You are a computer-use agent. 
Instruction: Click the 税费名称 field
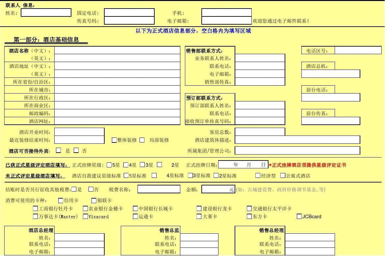(x=159, y=189)
